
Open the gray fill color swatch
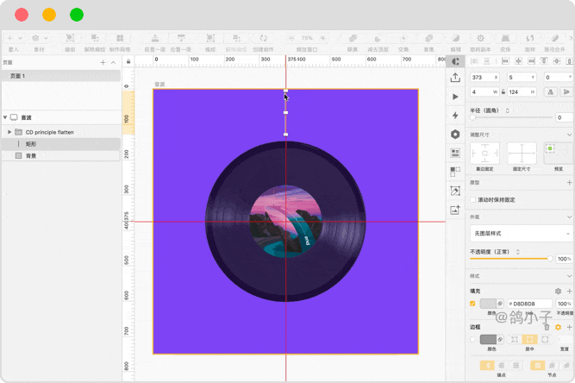[x=488, y=304]
